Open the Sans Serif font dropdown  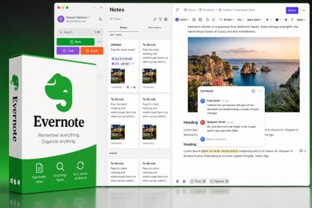[254, 20]
